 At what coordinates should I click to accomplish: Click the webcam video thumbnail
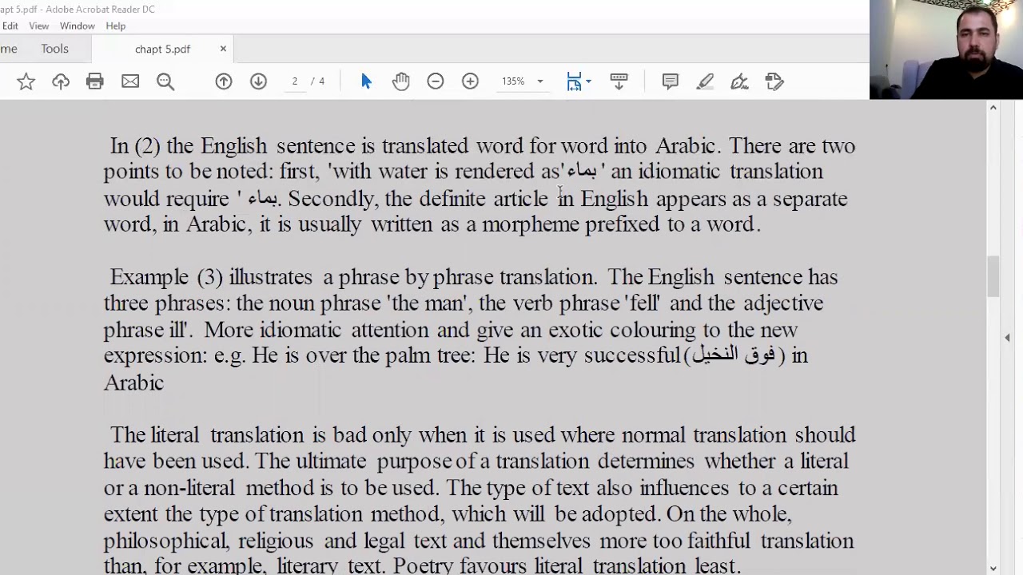coord(946,50)
